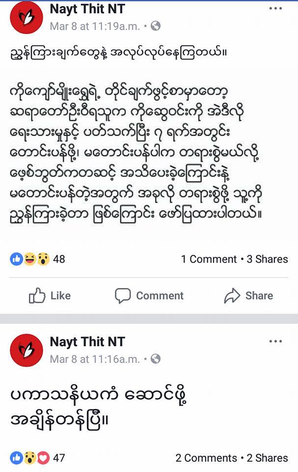
Task: Open the Nayt Thit NT page name in the second post
Action: click(x=87, y=342)
